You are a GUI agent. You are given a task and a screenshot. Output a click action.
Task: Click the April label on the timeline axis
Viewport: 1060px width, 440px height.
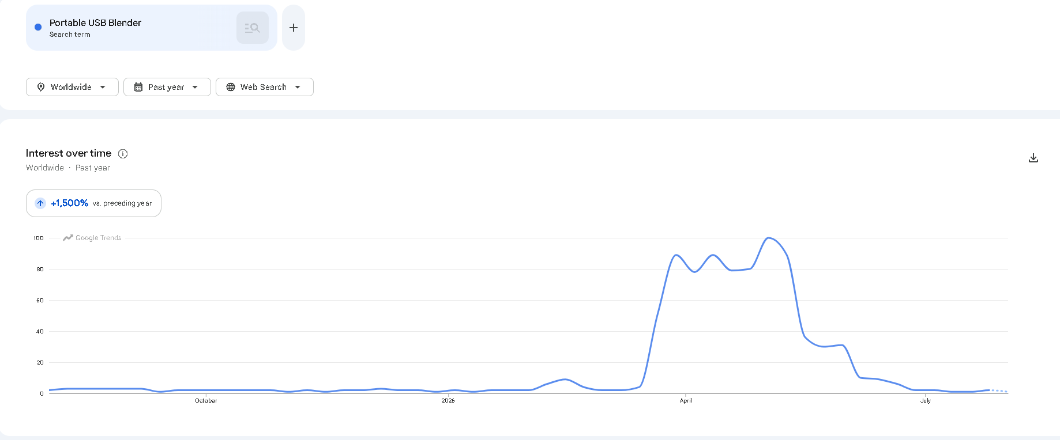click(686, 401)
